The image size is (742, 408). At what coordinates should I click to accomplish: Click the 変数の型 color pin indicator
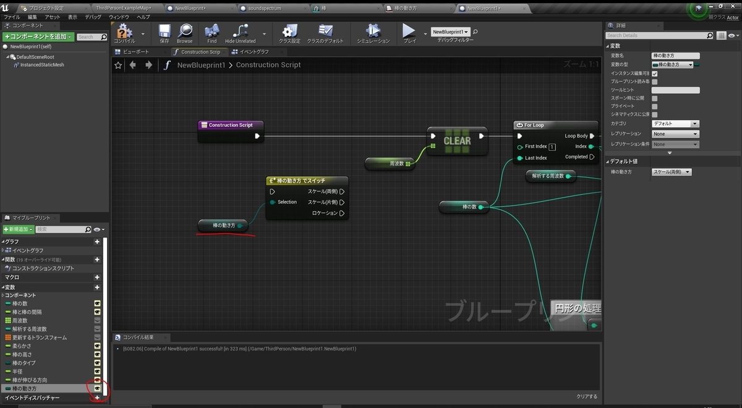click(x=697, y=64)
